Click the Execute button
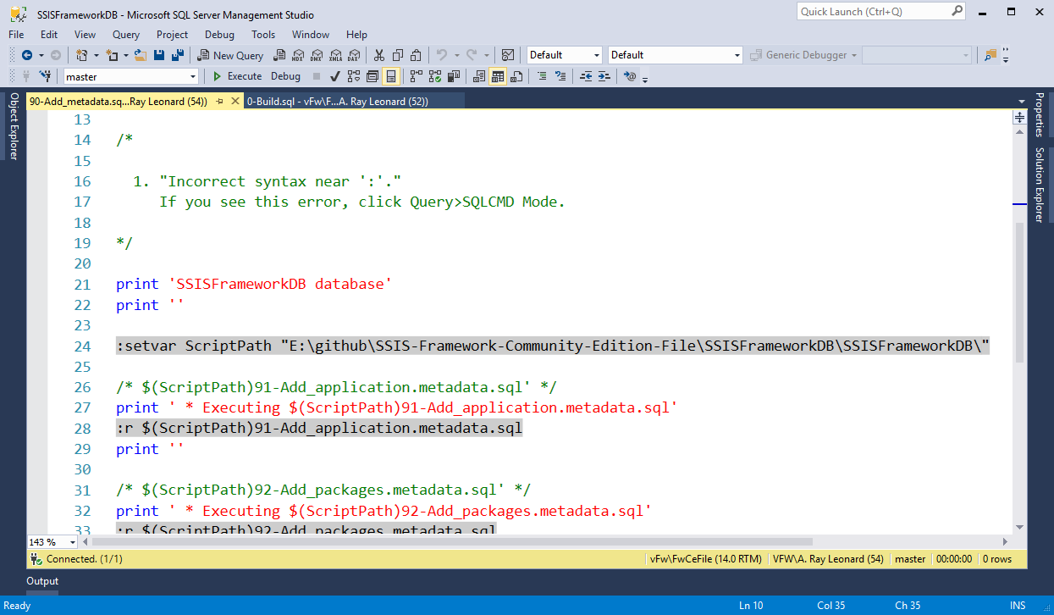Viewport: 1054px width, 615px height. [x=236, y=76]
